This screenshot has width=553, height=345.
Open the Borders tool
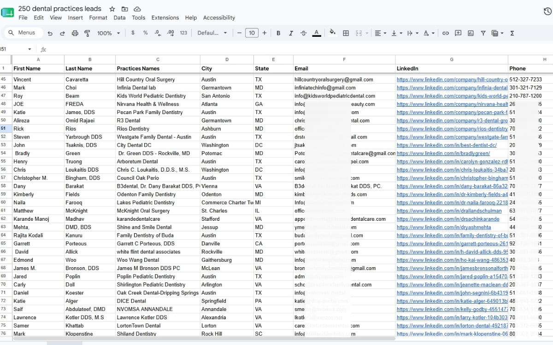tap(346, 33)
